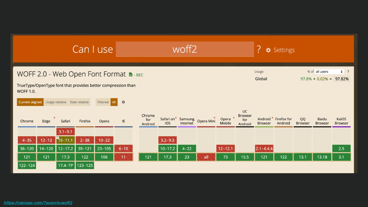Click the woff2 search input field
Image resolution: width=368 pixels, height=207 pixels.
point(185,49)
